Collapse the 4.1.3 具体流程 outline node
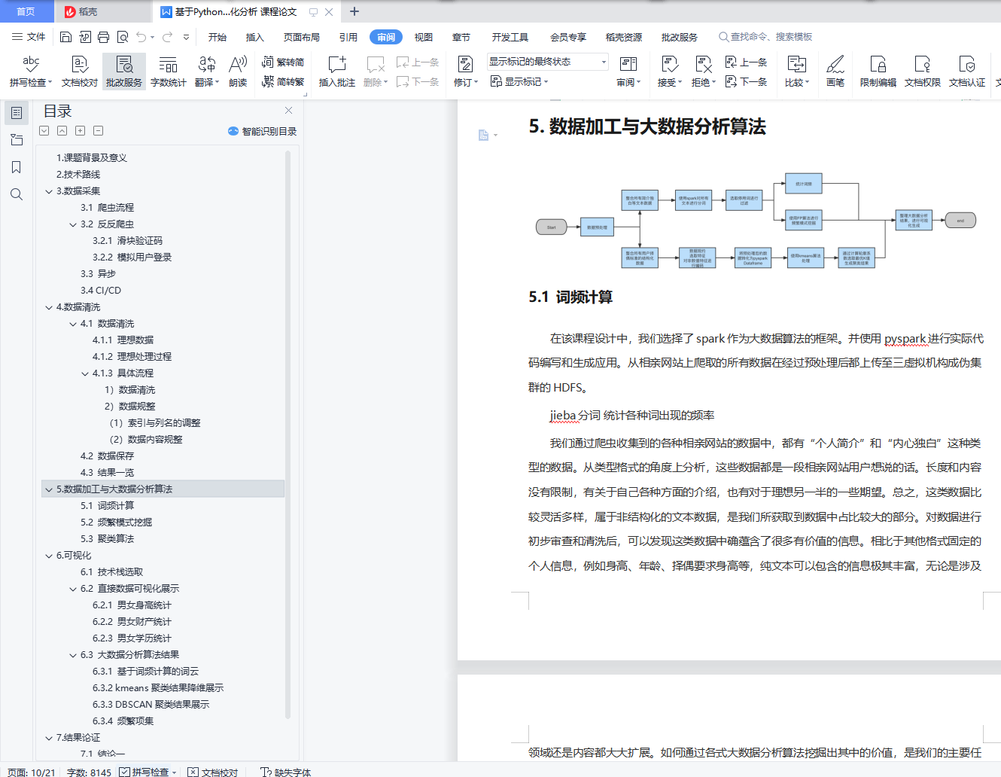The width and height of the screenshot is (1001, 777). point(85,373)
